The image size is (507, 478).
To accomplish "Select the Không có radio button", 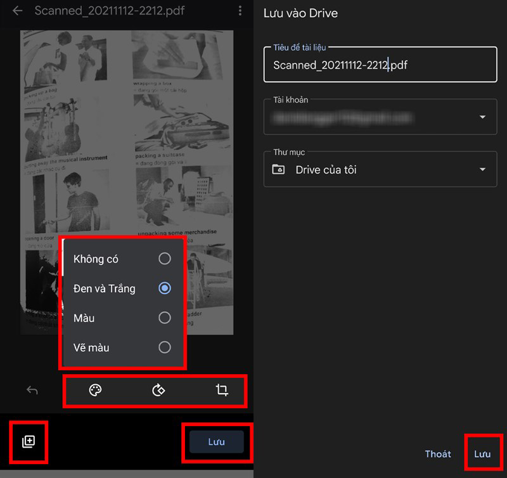I will click(164, 259).
